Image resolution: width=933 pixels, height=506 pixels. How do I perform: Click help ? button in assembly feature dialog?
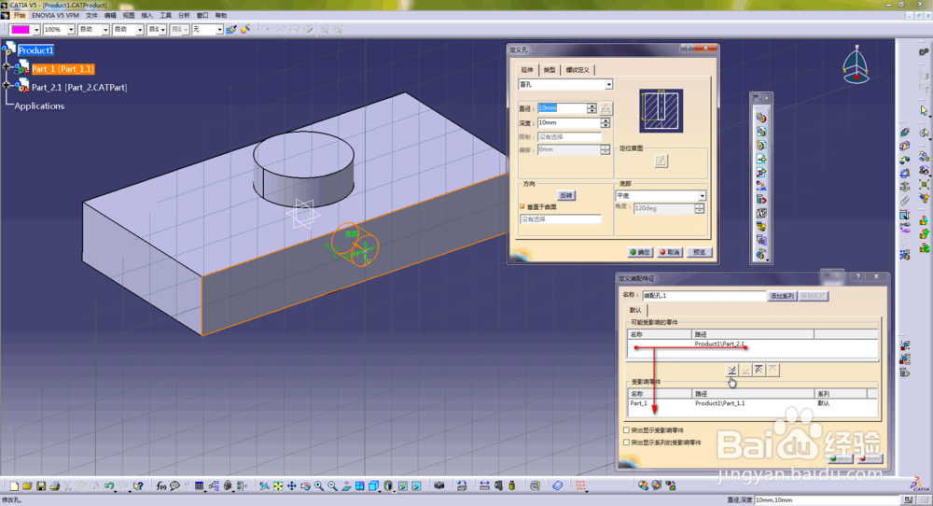point(857,276)
